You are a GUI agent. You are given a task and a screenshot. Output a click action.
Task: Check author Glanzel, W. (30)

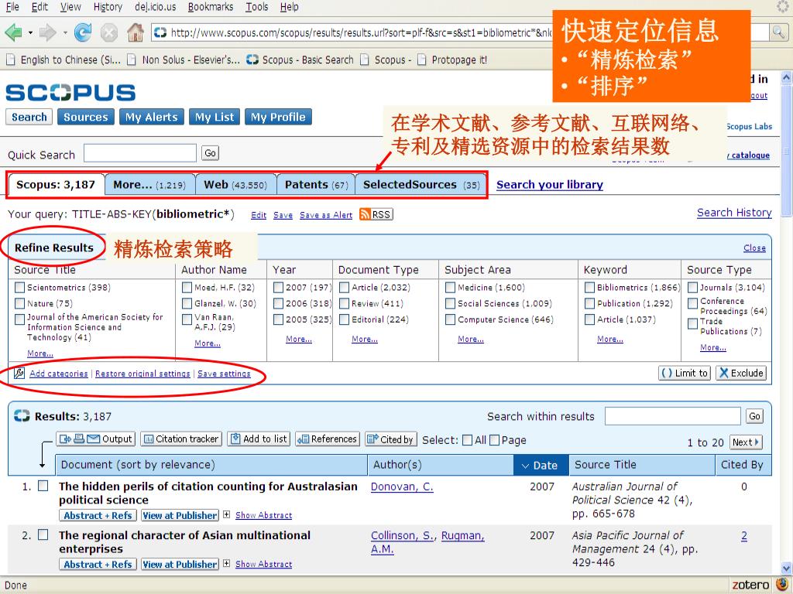pyautogui.click(x=187, y=303)
